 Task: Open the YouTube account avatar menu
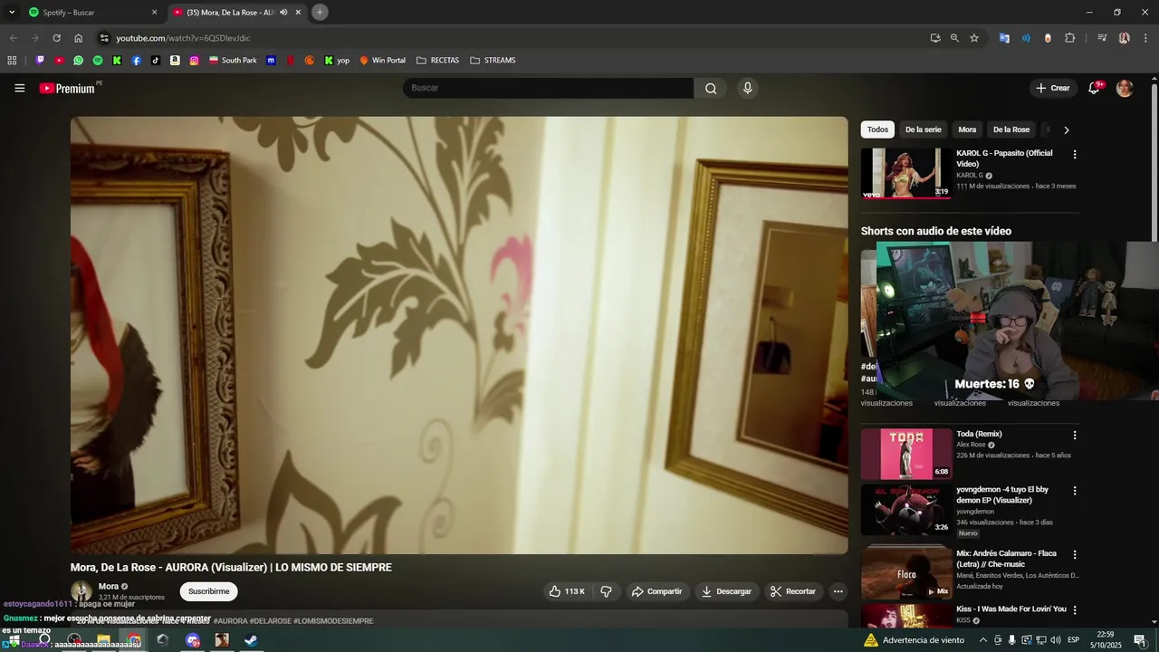(x=1125, y=88)
